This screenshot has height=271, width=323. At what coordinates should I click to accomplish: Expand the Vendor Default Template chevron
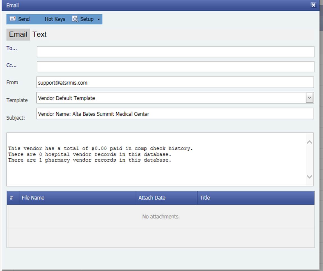pos(309,97)
